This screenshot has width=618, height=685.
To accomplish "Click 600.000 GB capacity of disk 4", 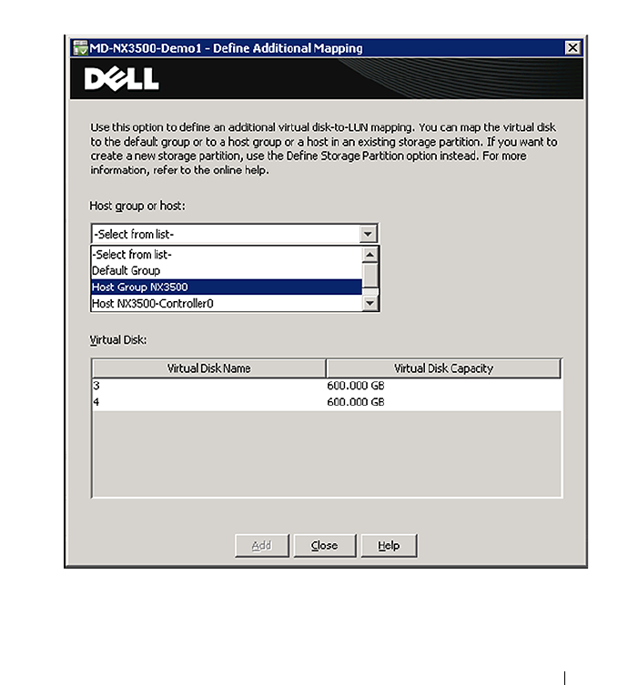I will click(356, 402).
